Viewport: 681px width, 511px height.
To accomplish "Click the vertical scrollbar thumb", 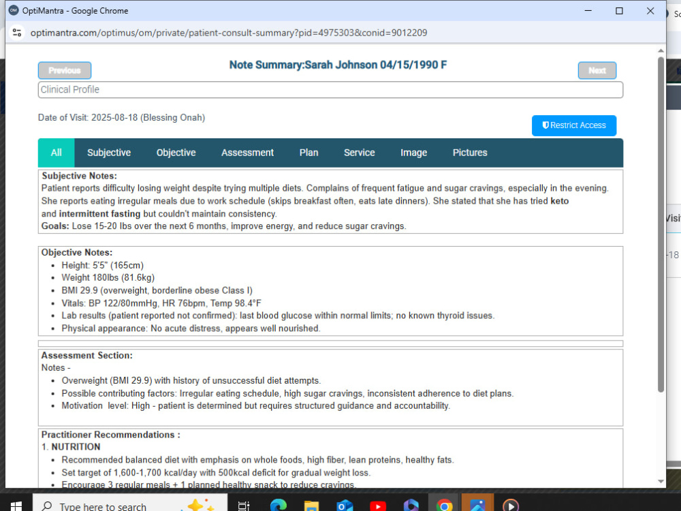I will [x=661, y=223].
